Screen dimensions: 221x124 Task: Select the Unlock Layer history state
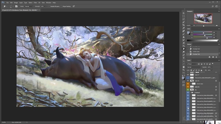click(196, 51)
